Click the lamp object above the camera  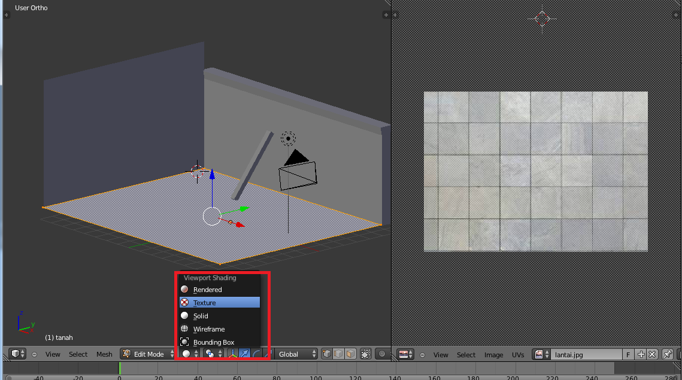tap(288, 138)
